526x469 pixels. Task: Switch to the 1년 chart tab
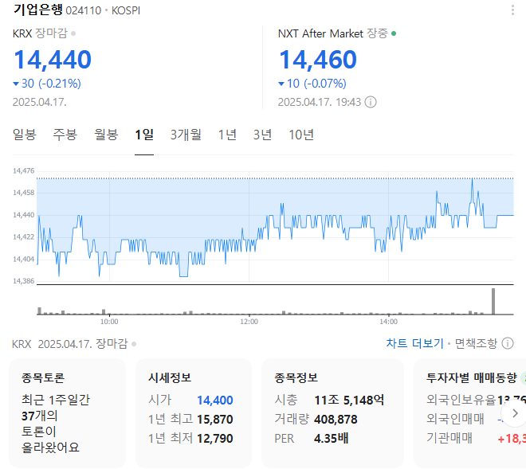[x=227, y=135]
